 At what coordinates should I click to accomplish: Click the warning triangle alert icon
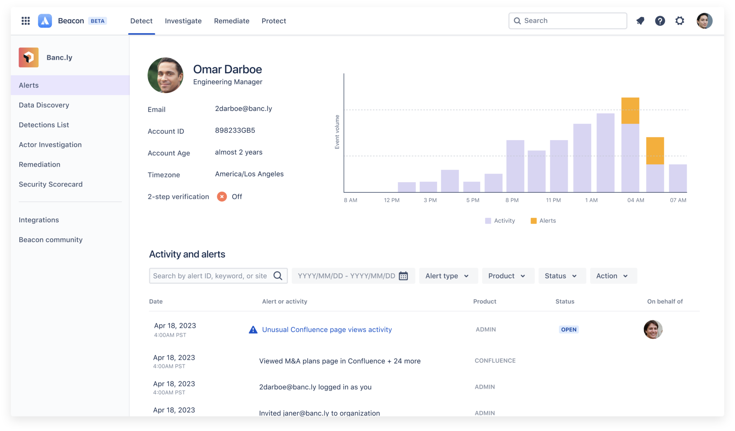point(253,330)
